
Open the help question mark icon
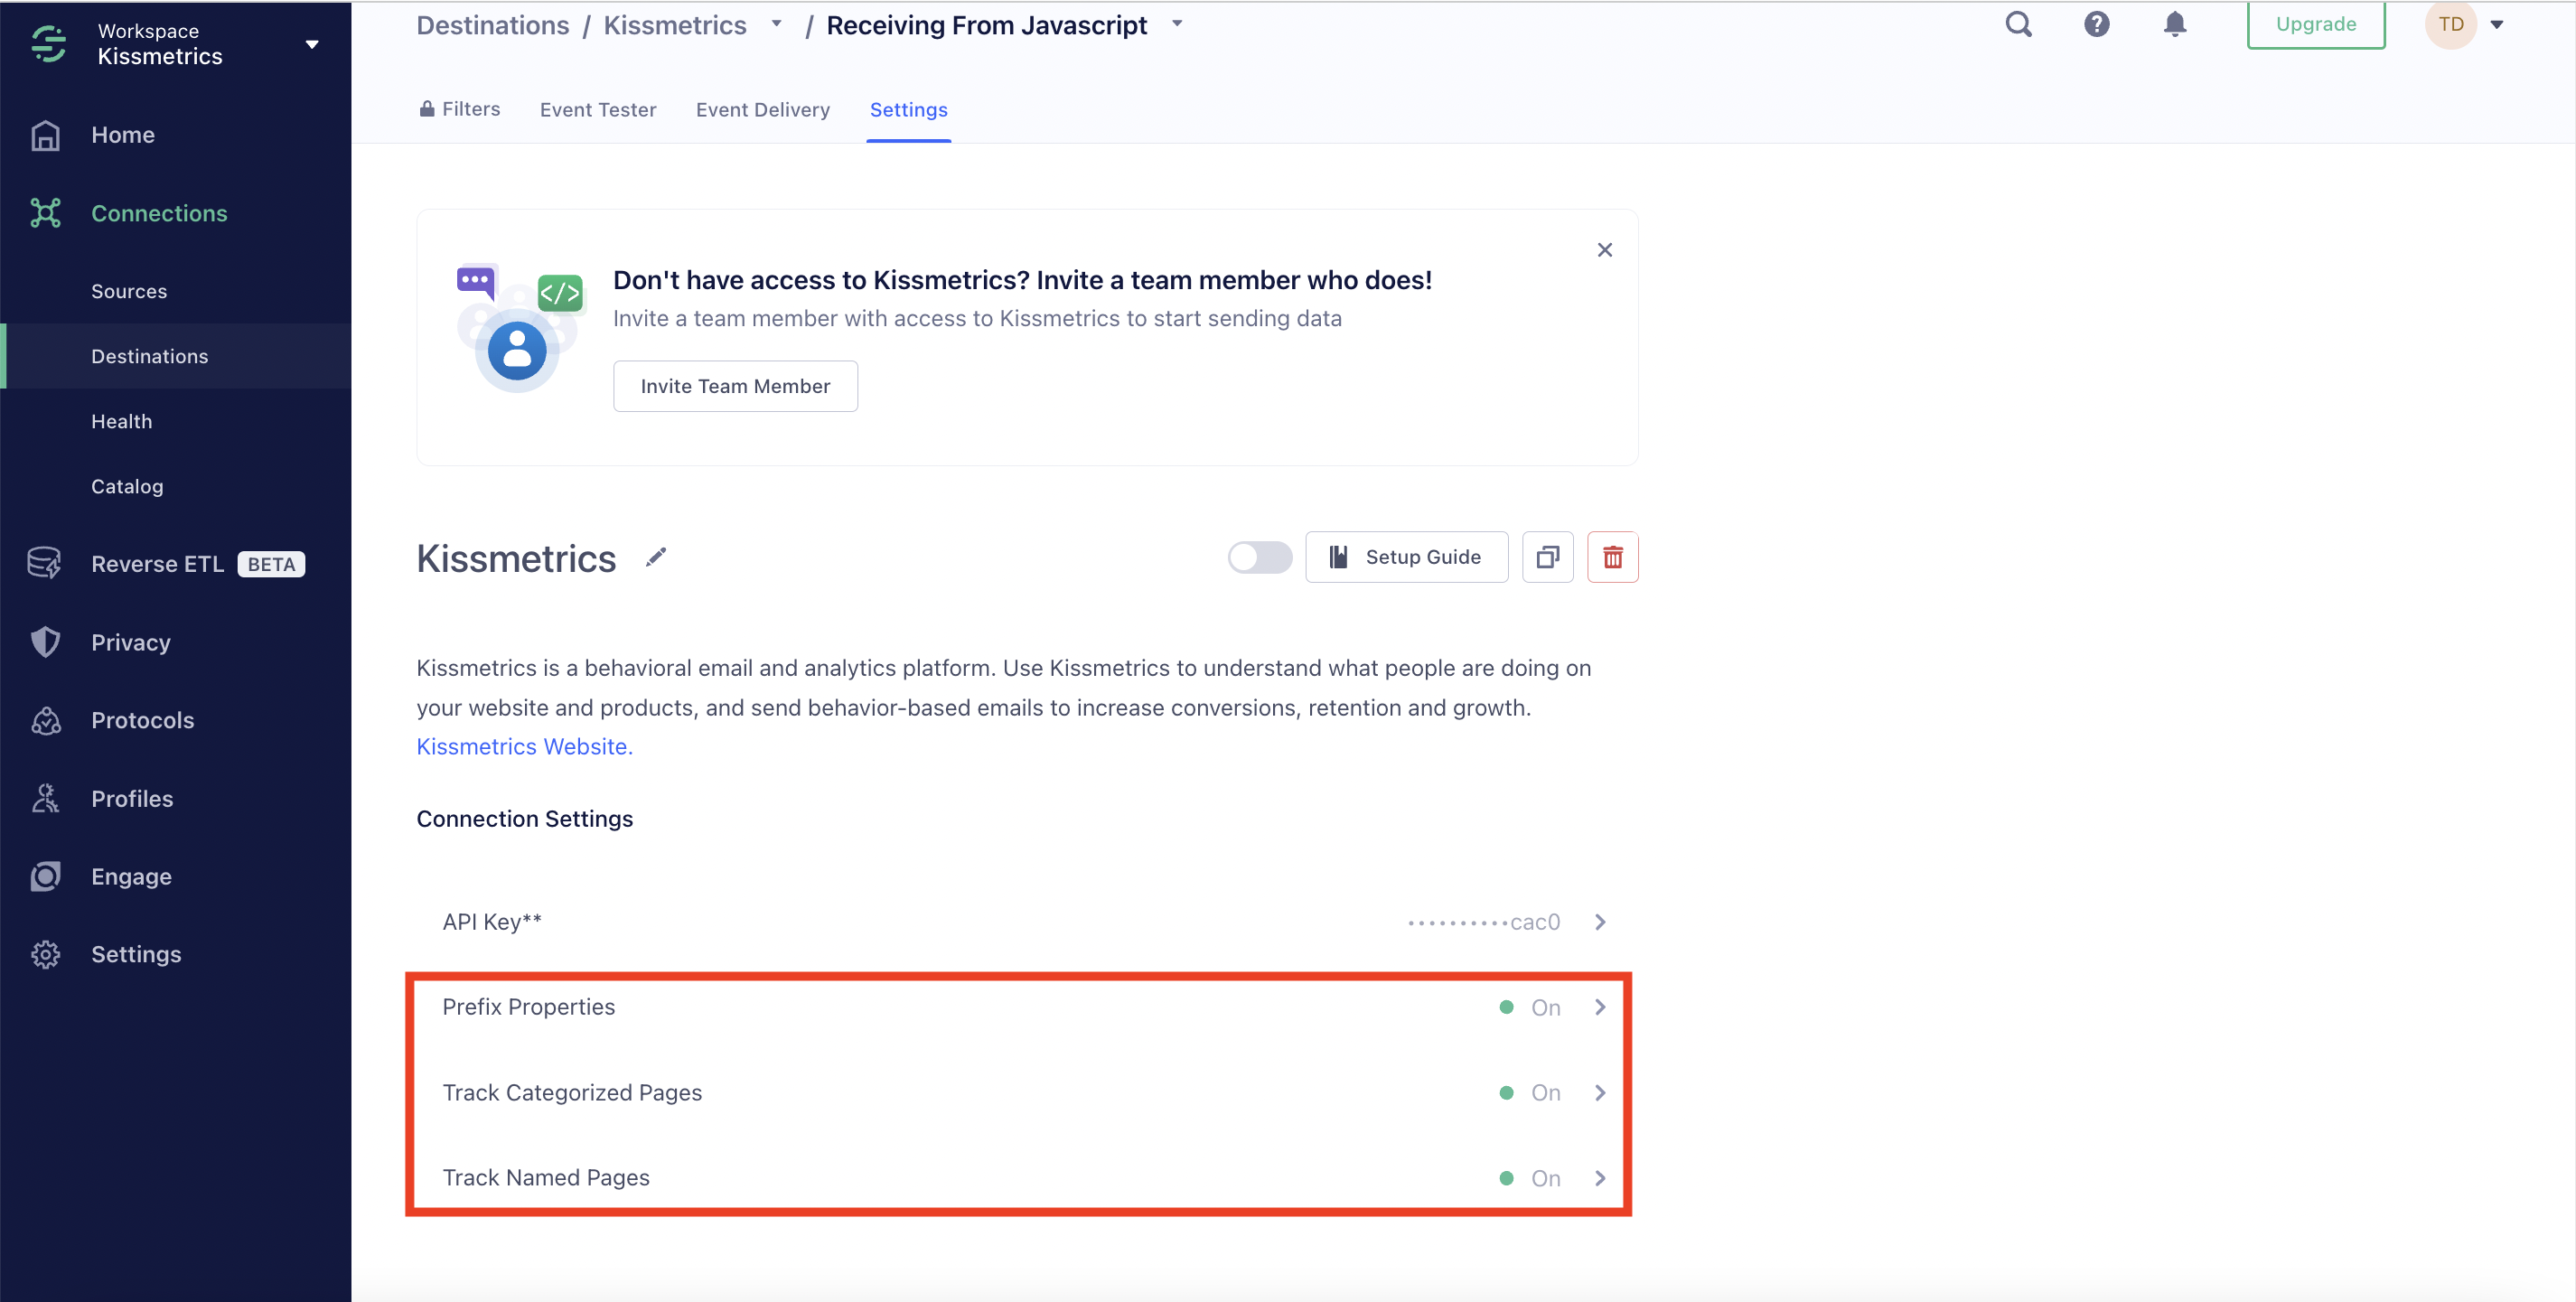coord(2096,24)
